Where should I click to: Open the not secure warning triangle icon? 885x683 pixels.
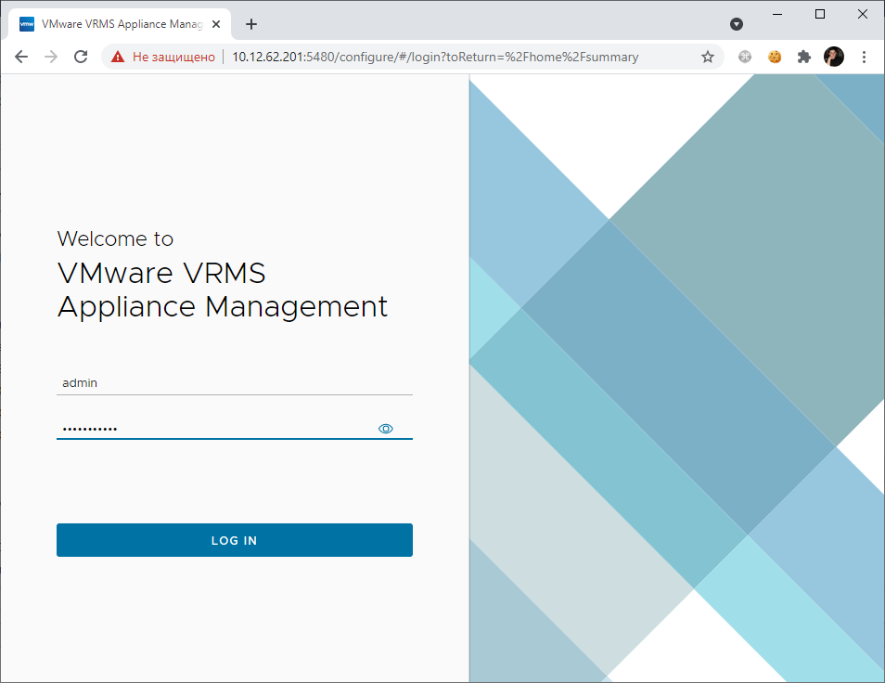[118, 57]
